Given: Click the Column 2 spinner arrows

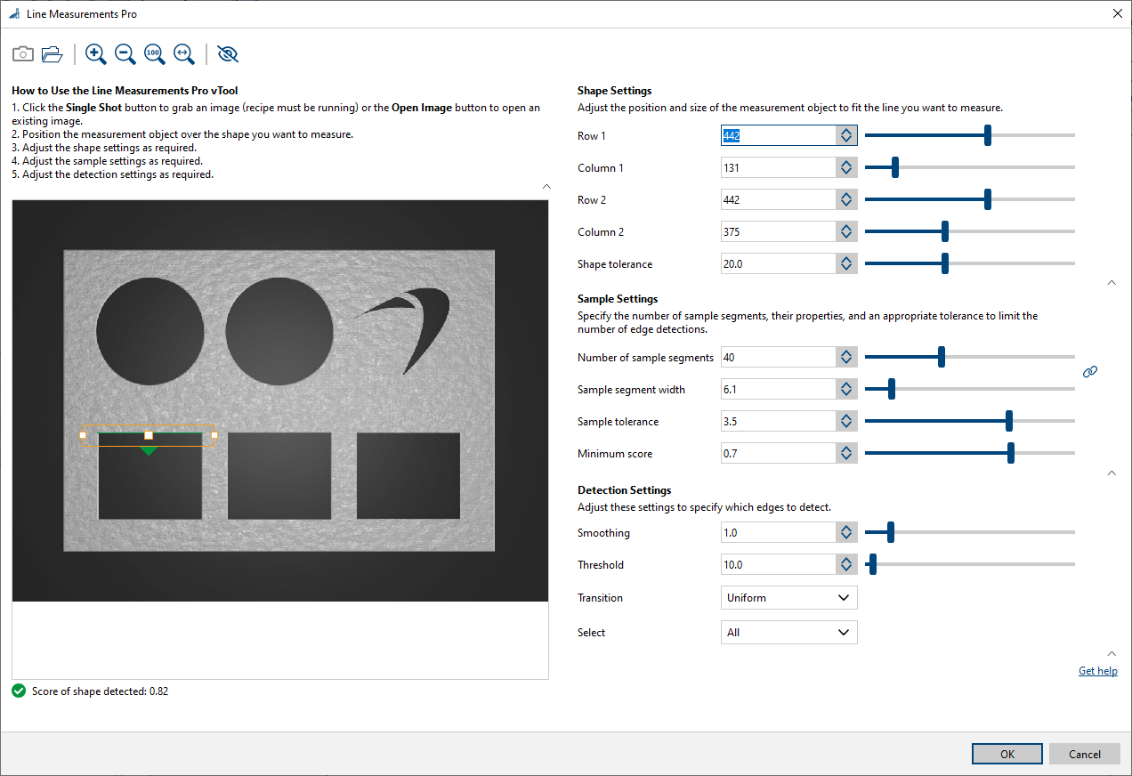Looking at the screenshot, I should click(846, 231).
